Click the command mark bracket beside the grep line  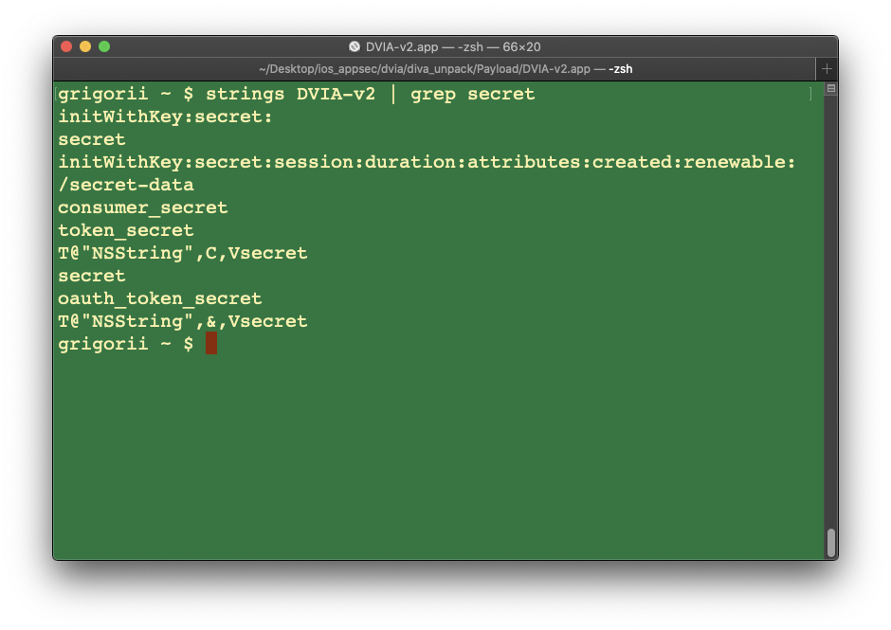[x=810, y=94]
